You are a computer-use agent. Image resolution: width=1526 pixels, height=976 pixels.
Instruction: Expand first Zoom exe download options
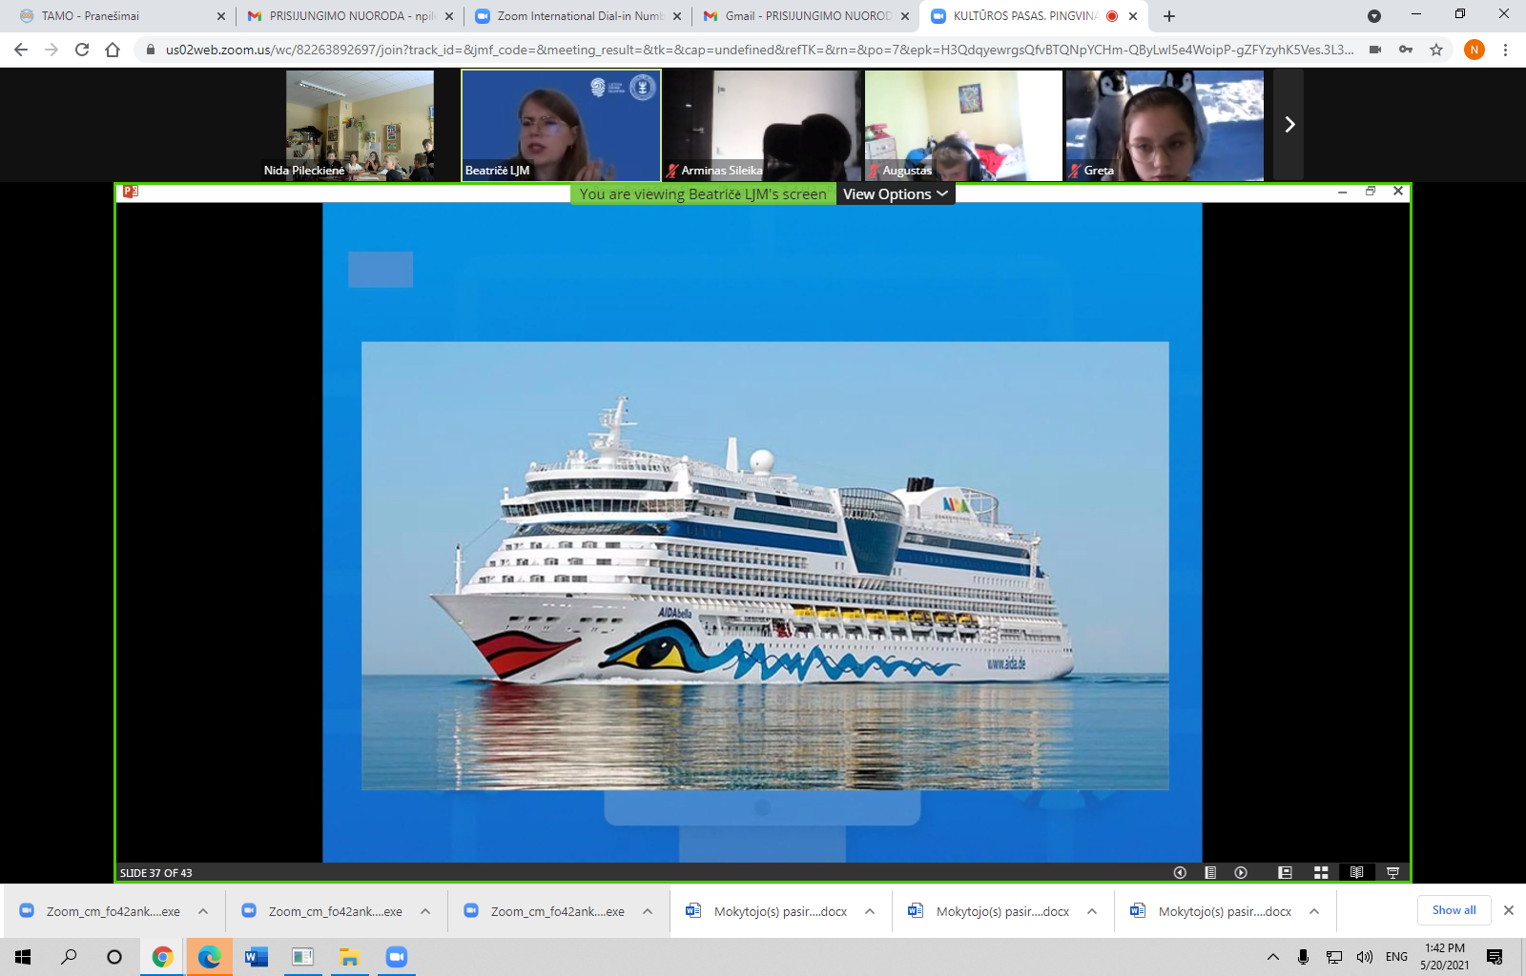click(x=203, y=911)
